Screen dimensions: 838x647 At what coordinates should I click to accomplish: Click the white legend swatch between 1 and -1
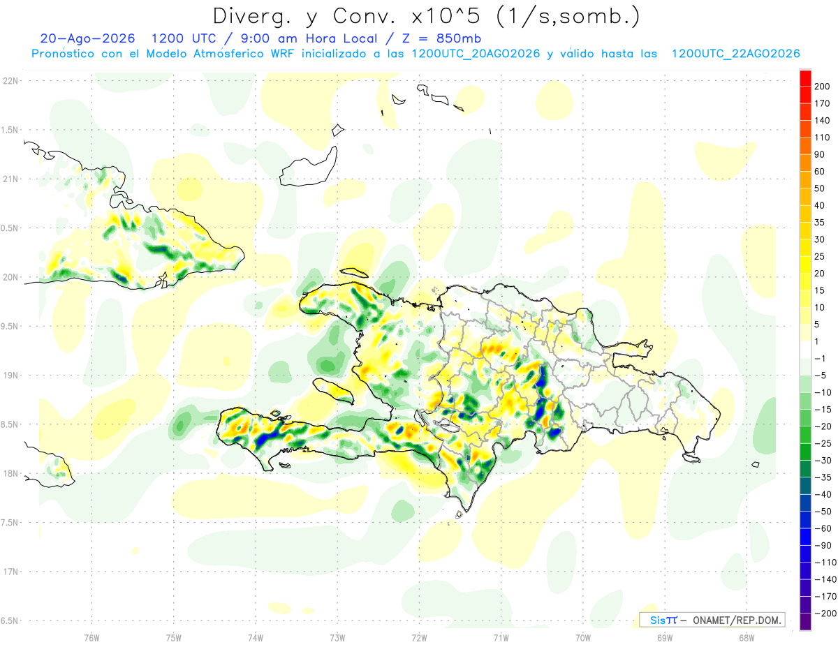[x=805, y=350]
